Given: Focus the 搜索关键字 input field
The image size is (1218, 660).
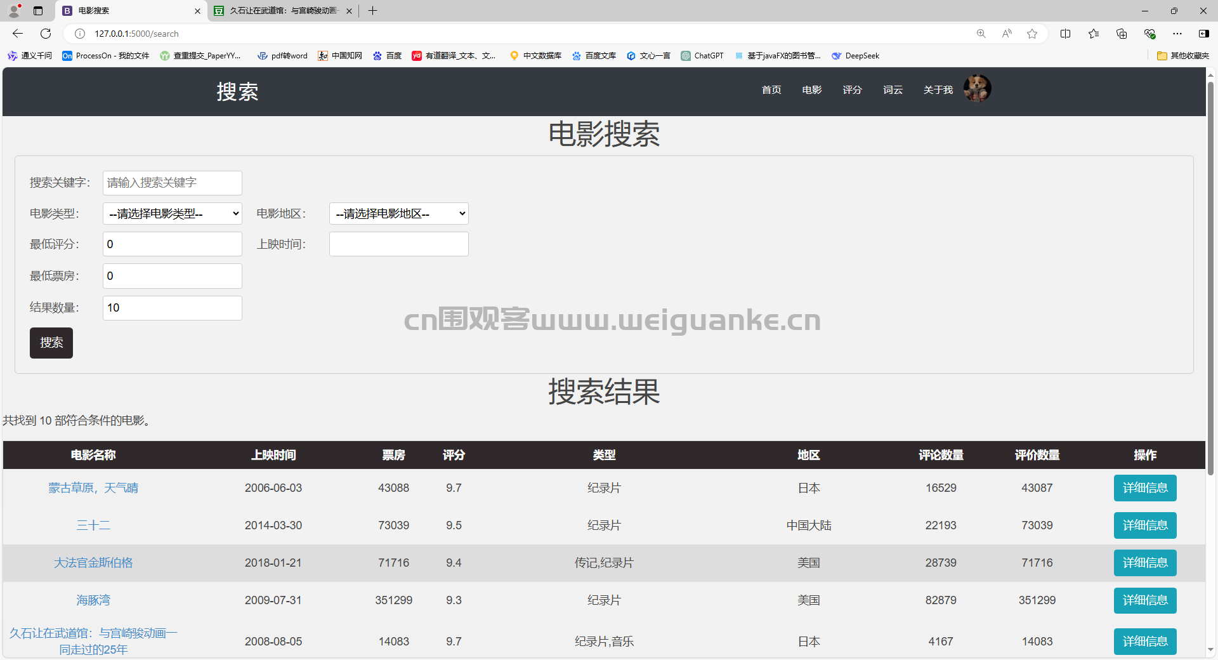Looking at the screenshot, I should click(x=173, y=183).
